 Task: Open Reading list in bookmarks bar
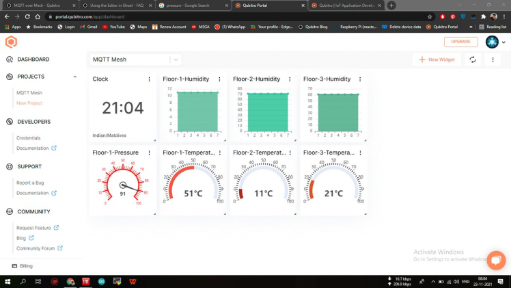[x=493, y=27]
